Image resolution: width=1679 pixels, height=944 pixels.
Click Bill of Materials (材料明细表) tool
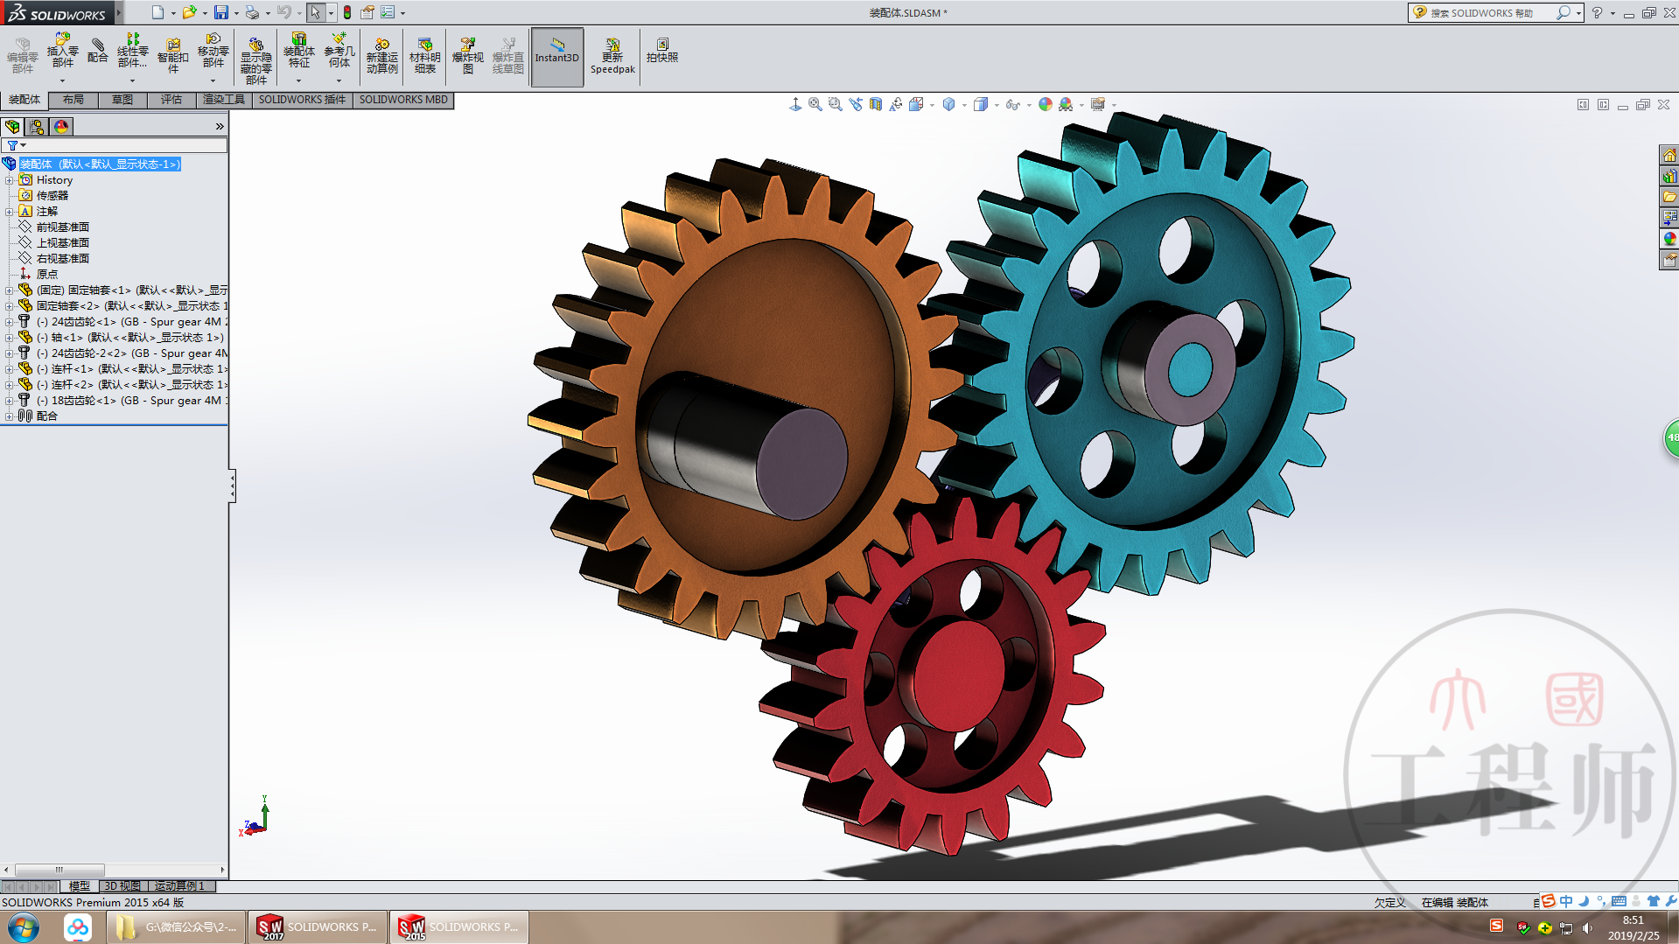point(424,56)
